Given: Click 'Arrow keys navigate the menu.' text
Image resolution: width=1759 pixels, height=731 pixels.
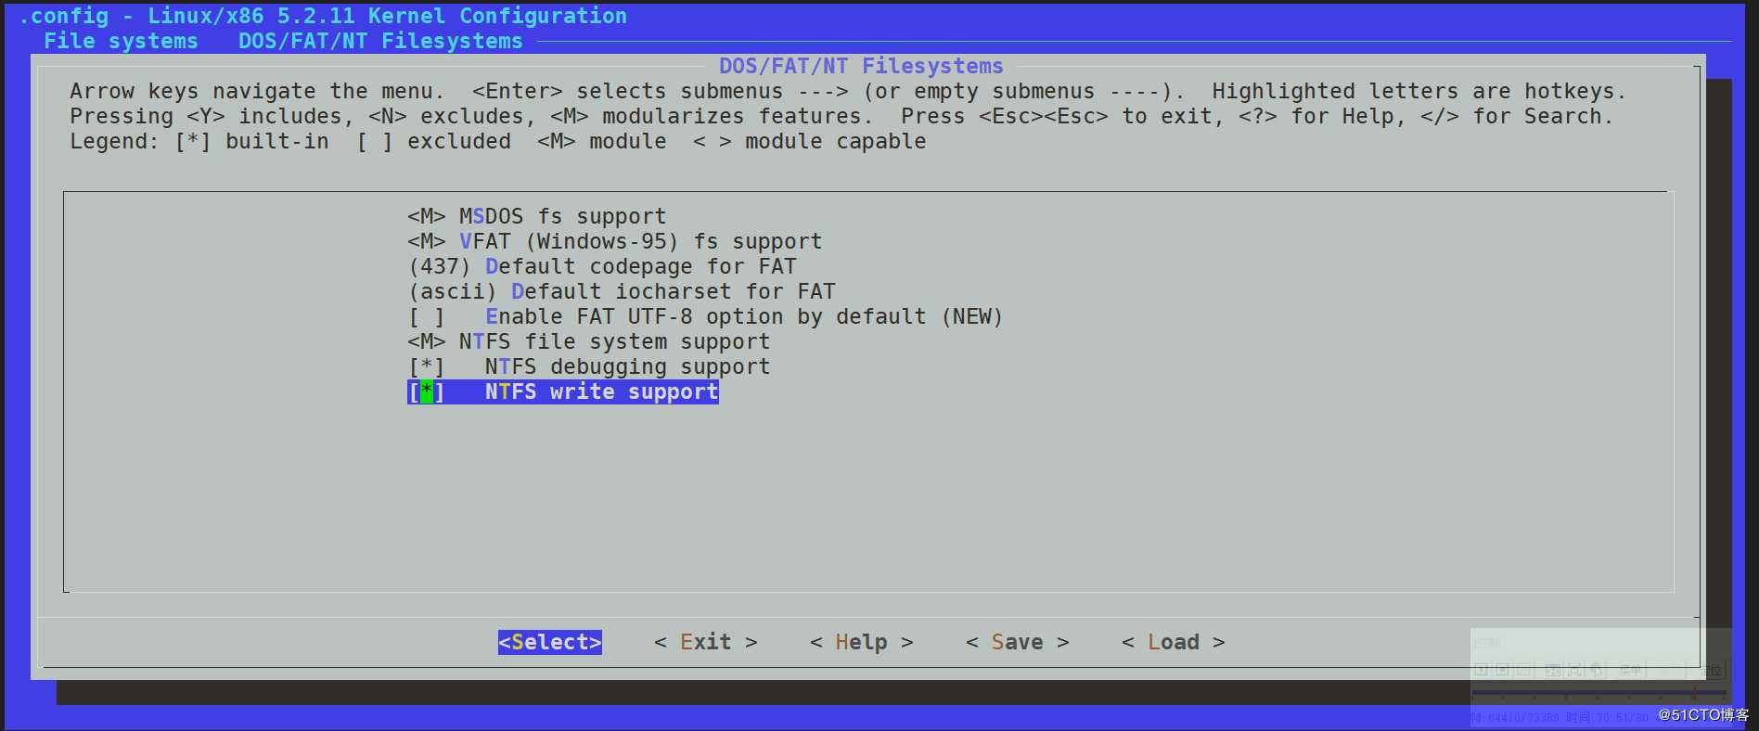Looking at the screenshot, I should pos(258,91).
